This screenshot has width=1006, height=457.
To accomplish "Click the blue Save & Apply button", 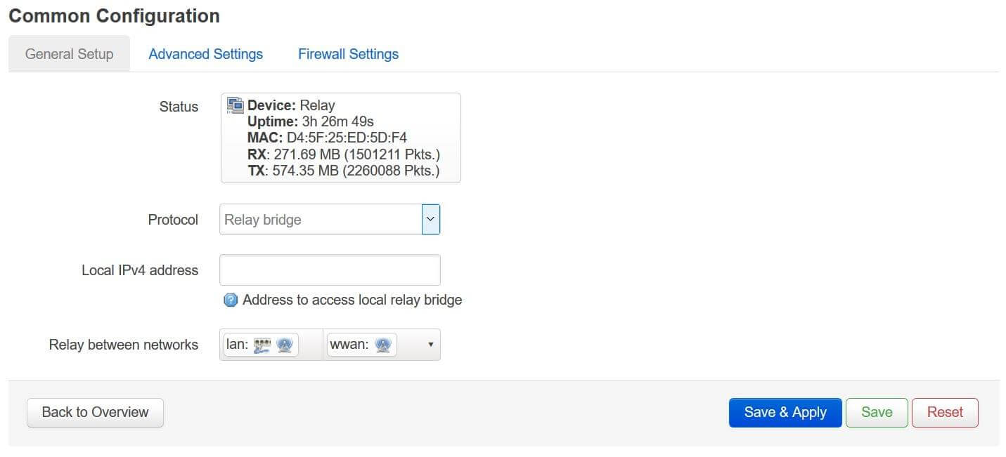I will (x=785, y=413).
